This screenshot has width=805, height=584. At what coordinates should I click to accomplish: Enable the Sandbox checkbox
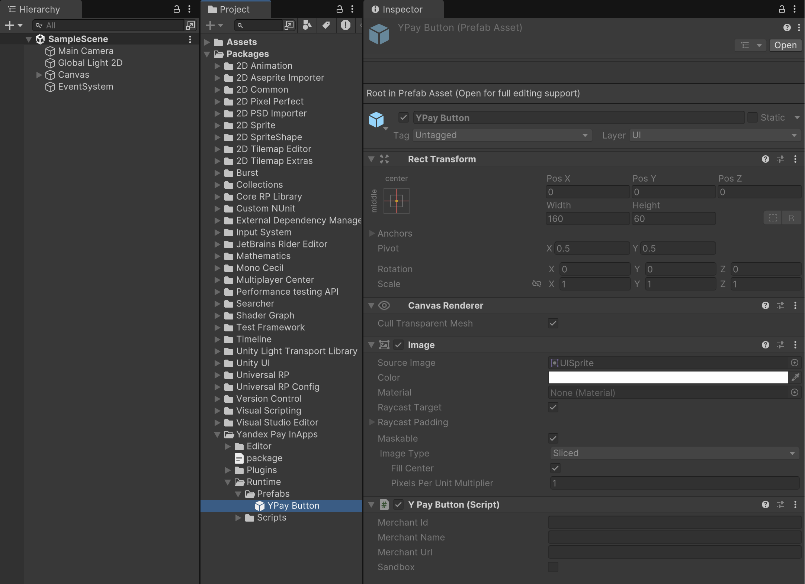553,567
